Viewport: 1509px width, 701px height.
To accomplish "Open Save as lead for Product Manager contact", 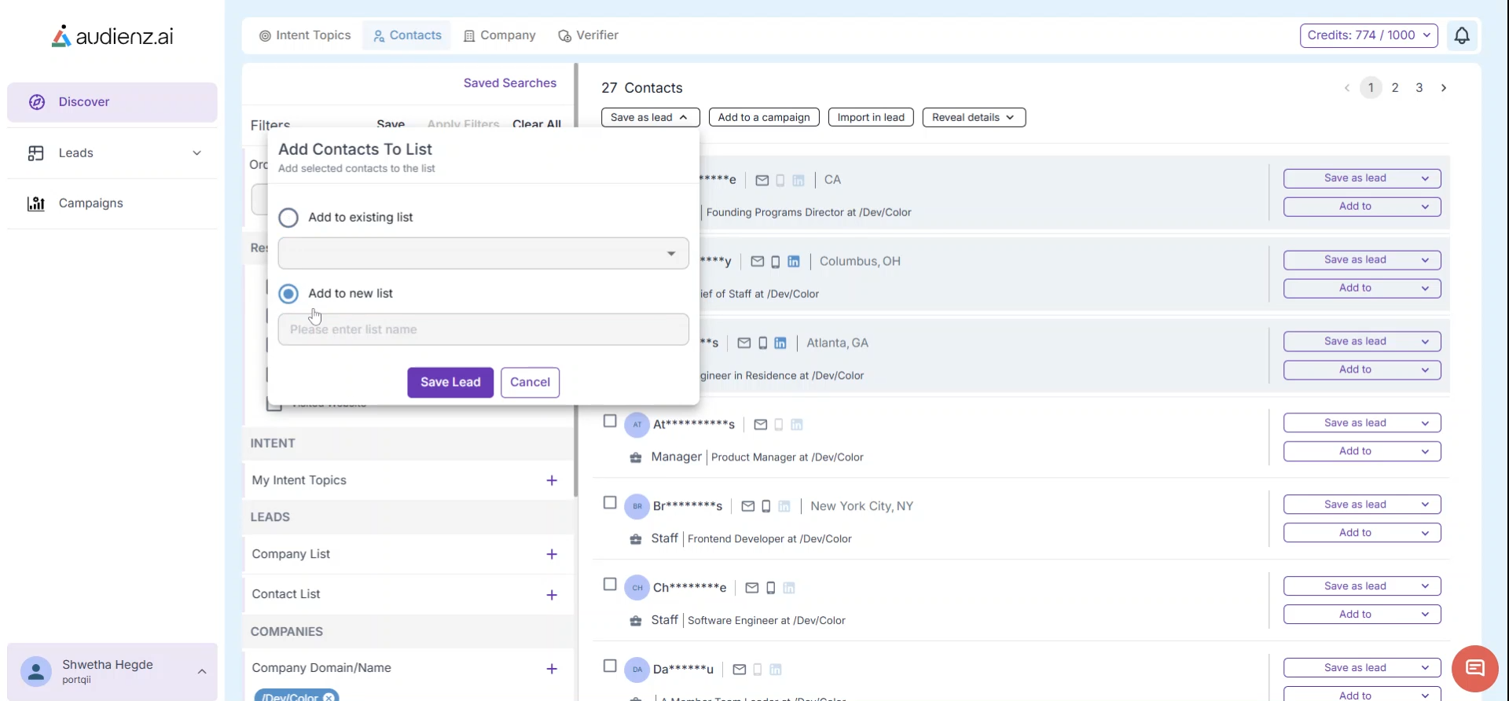I will [1362, 424].
